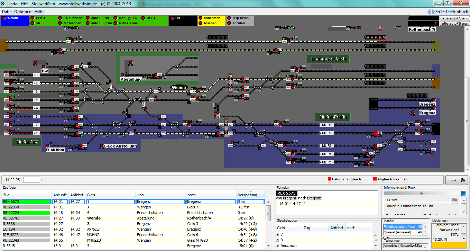Click the red signal 247 on MLIR2 track
This screenshot has height=251, width=470.
pos(376,133)
